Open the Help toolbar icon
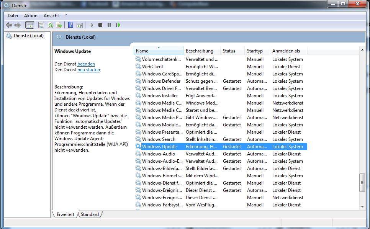 coord(70,25)
